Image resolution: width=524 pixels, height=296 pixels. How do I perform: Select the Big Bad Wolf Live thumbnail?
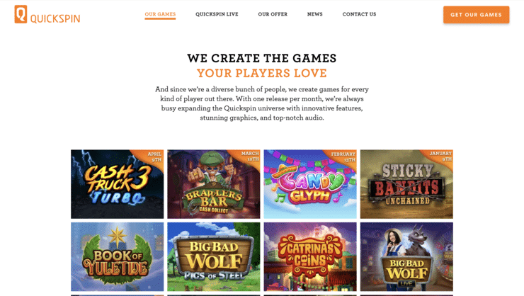(x=406, y=257)
